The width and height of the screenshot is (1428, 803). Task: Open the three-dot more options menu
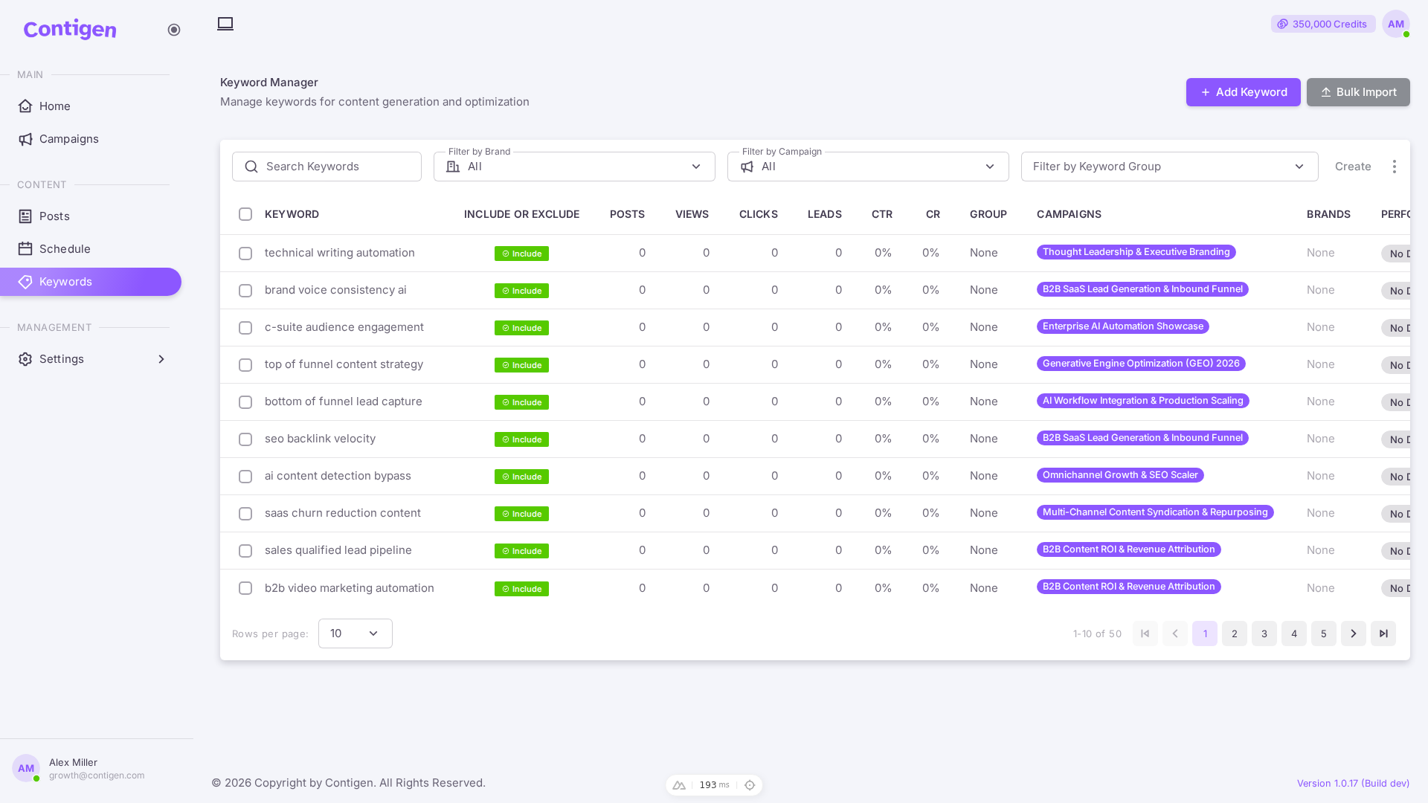(1395, 167)
